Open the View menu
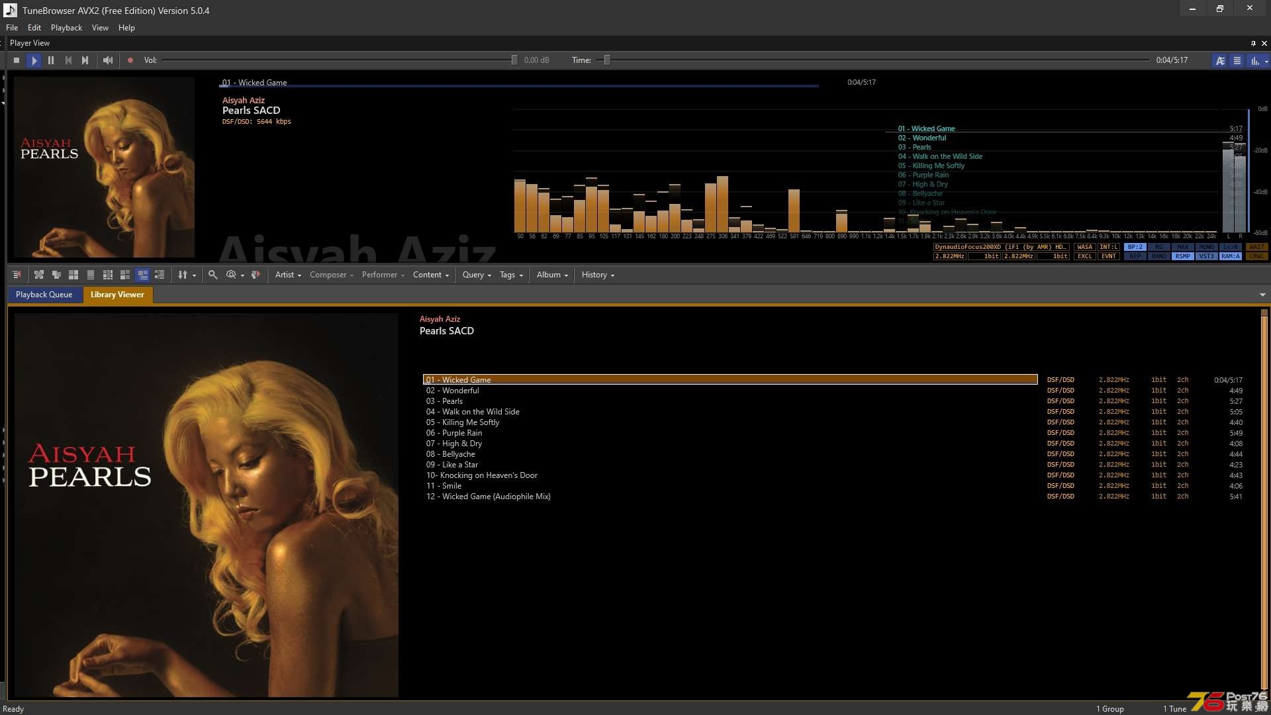This screenshot has width=1271, height=715. coord(100,28)
